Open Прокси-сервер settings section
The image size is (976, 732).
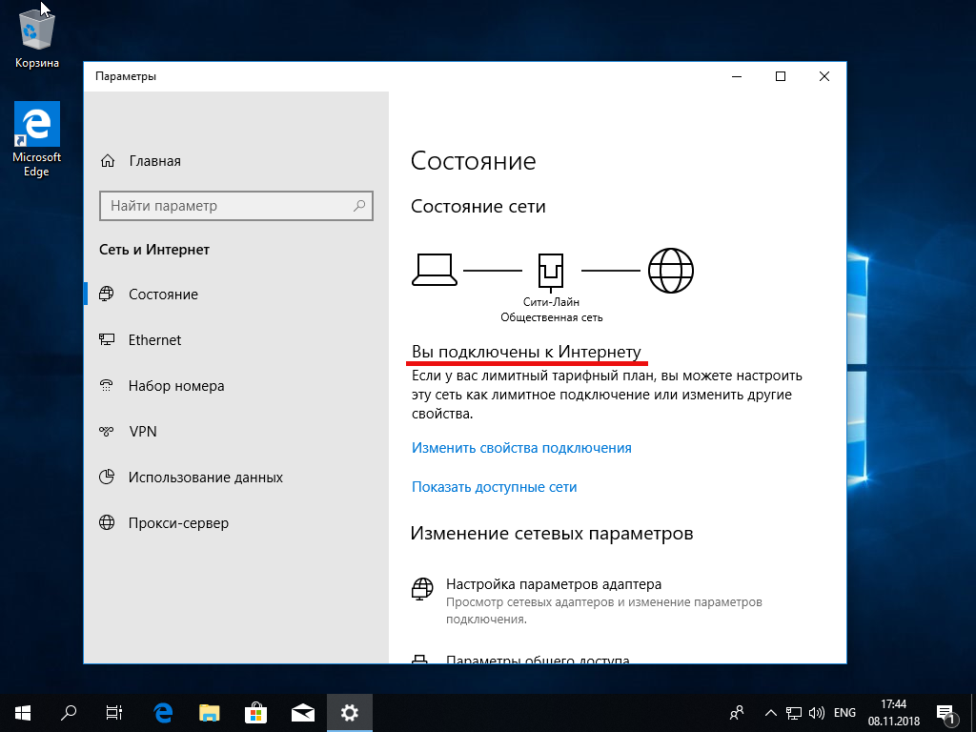178,523
